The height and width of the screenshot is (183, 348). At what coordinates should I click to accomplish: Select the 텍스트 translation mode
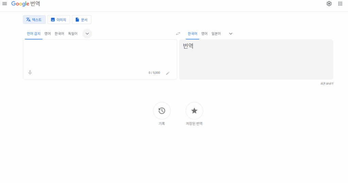[34, 20]
